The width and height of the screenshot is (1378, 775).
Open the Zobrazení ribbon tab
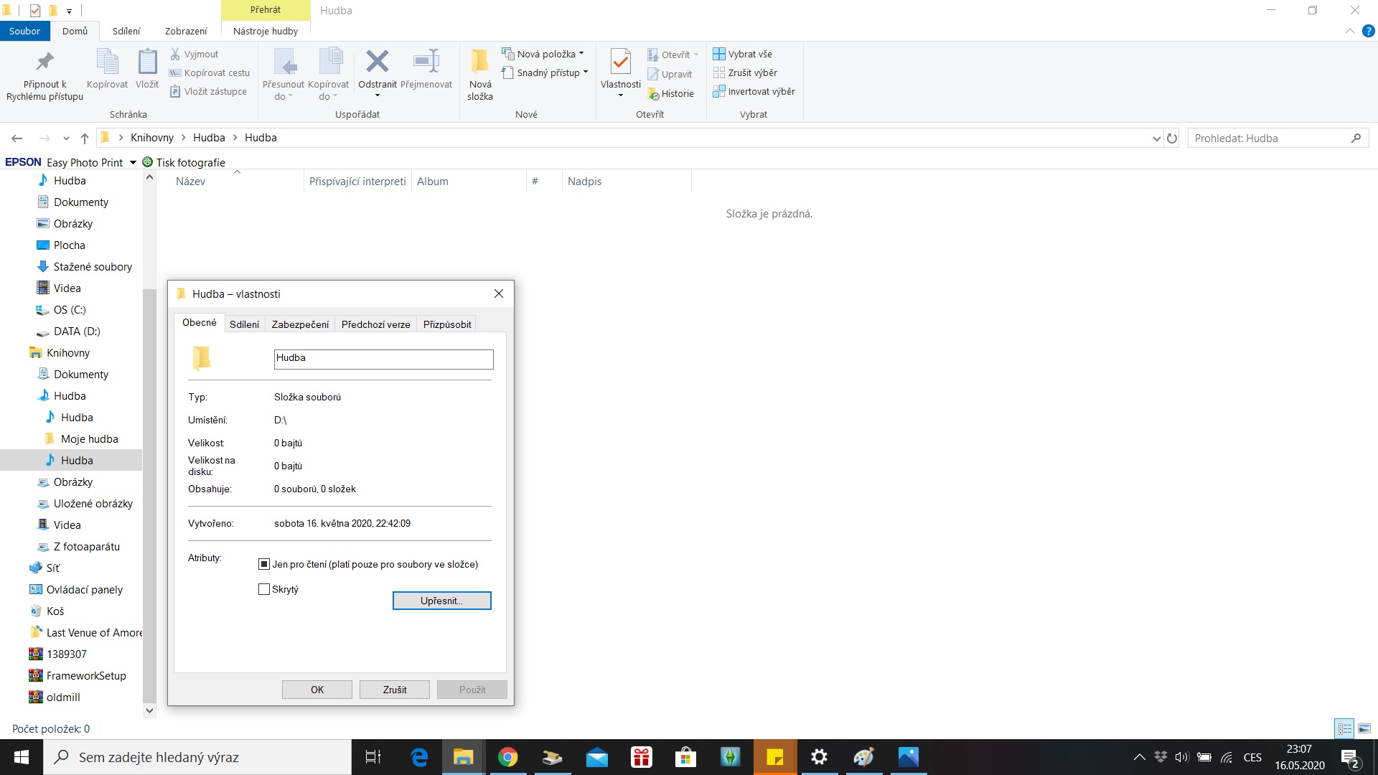(185, 31)
